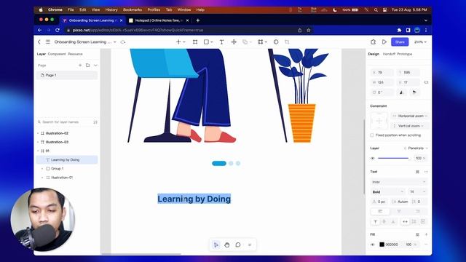
Task: Click the back arrow beside hamburger menu
Action: point(39,42)
